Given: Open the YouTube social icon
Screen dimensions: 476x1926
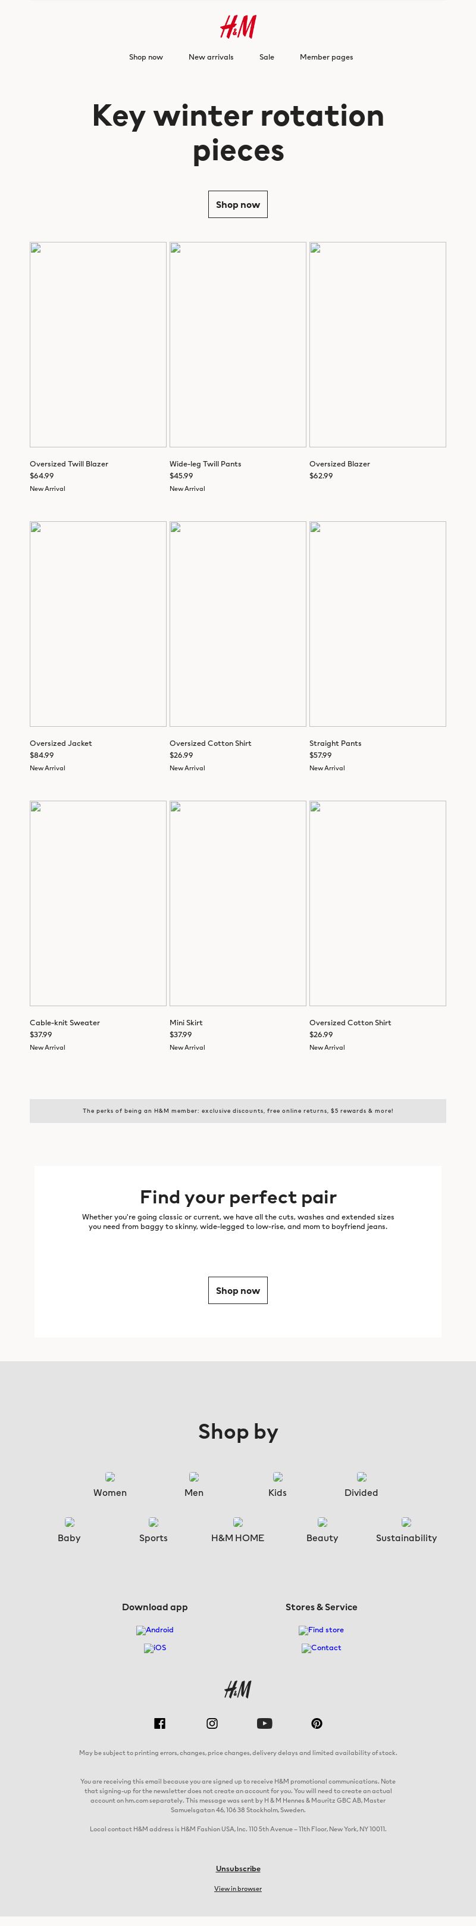Looking at the screenshot, I should tap(265, 1723).
